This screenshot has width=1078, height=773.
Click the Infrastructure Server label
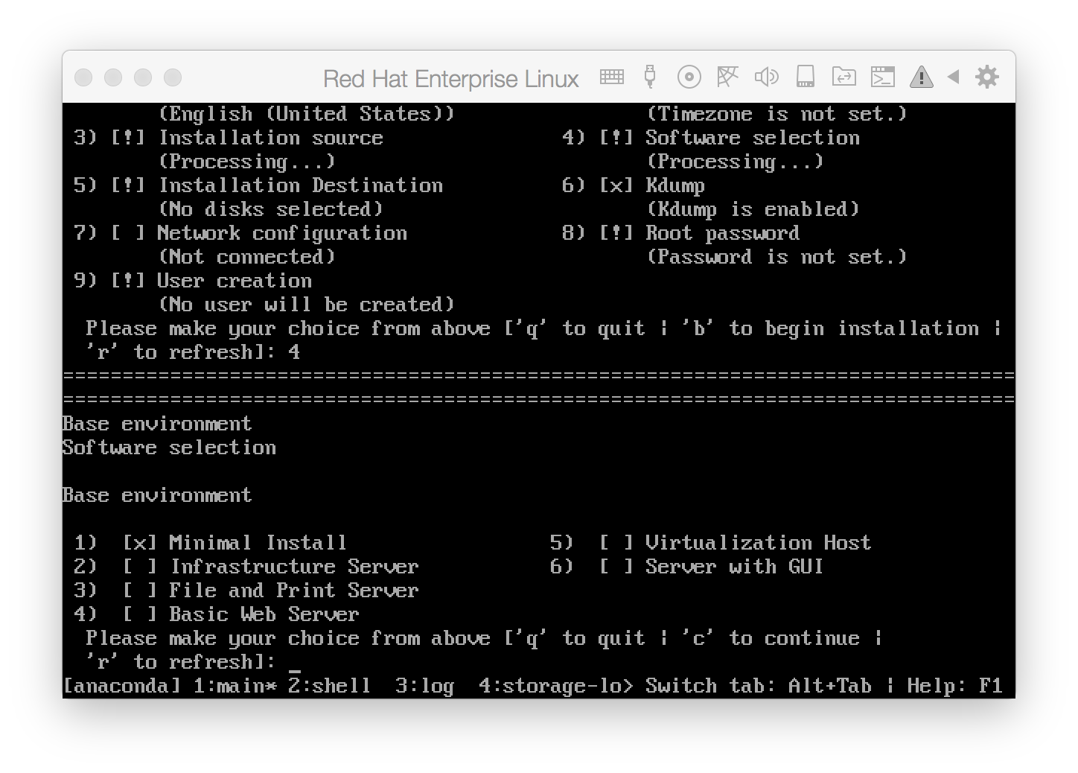(x=294, y=567)
